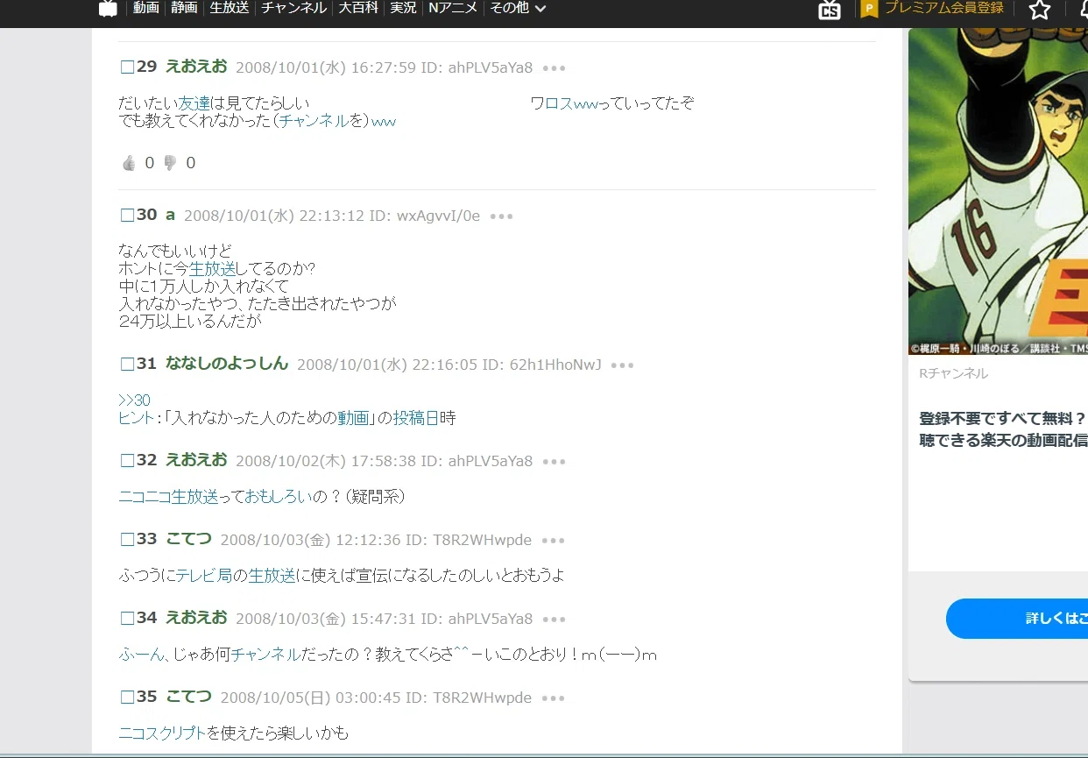The height and width of the screenshot is (758, 1088).
Task: Follow the ニコスクリプト link in comment 35
Action: tap(162, 733)
